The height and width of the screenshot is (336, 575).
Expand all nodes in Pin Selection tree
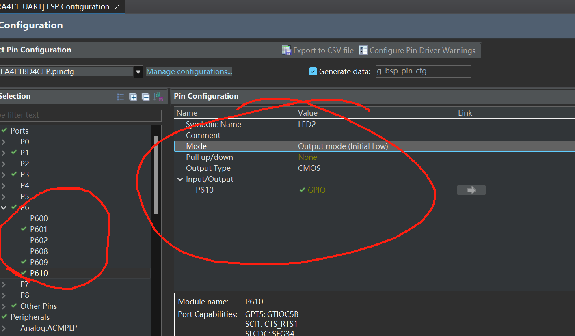[133, 97]
